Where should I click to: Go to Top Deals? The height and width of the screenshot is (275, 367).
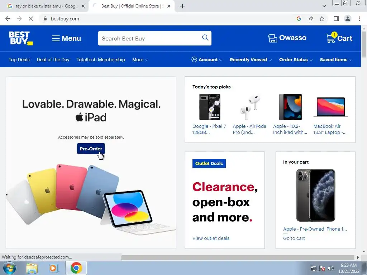[19, 60]
